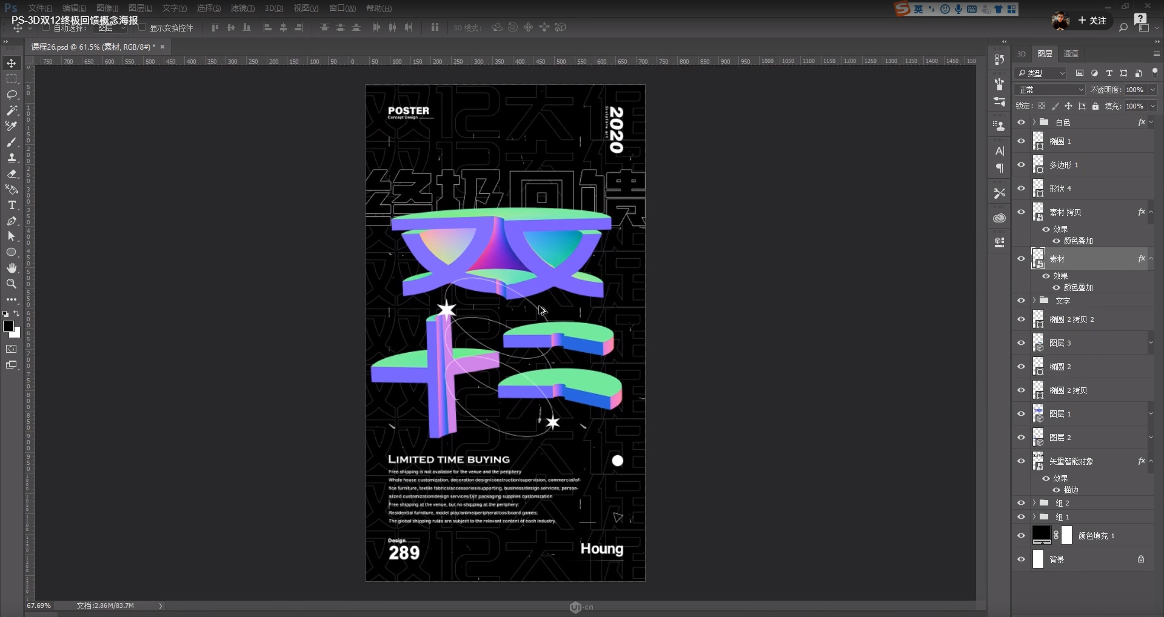Hide the 颜色填充 1 layer
This screenshot has height=617, width=1164.
tap(1022, 536)
